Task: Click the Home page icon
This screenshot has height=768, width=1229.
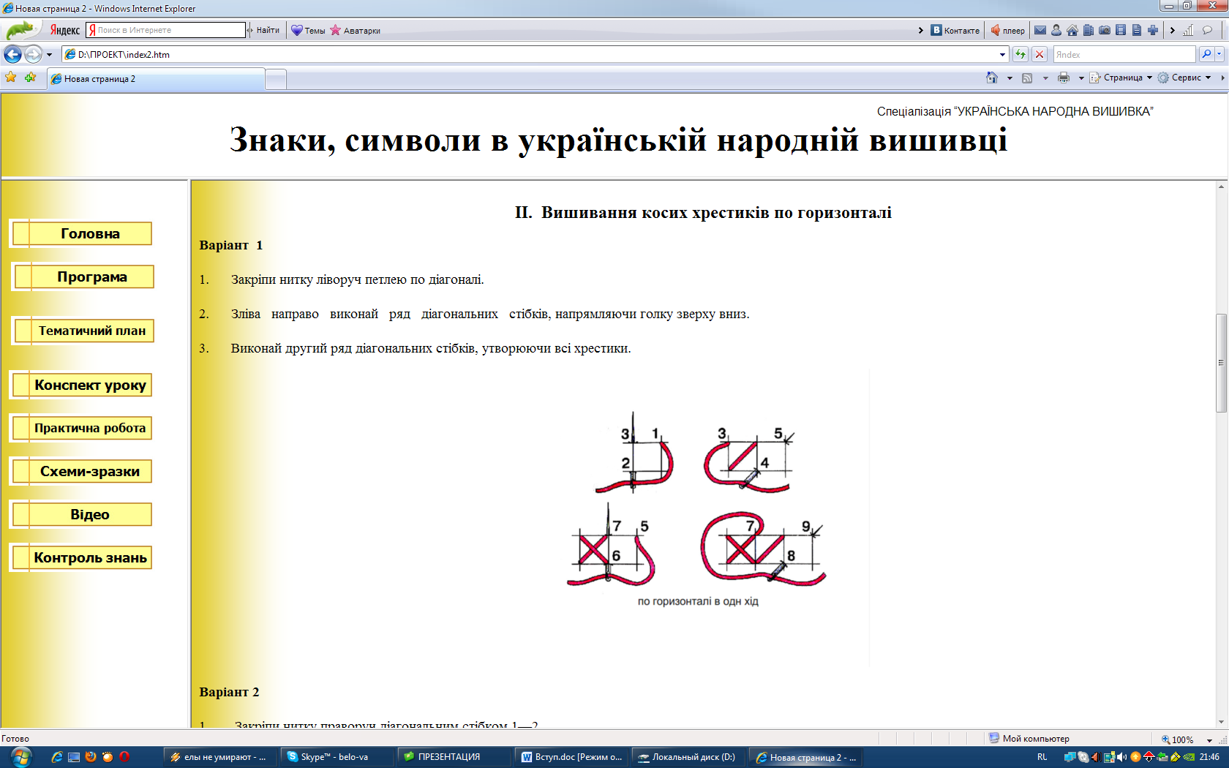Action: [x=992, y=78]
